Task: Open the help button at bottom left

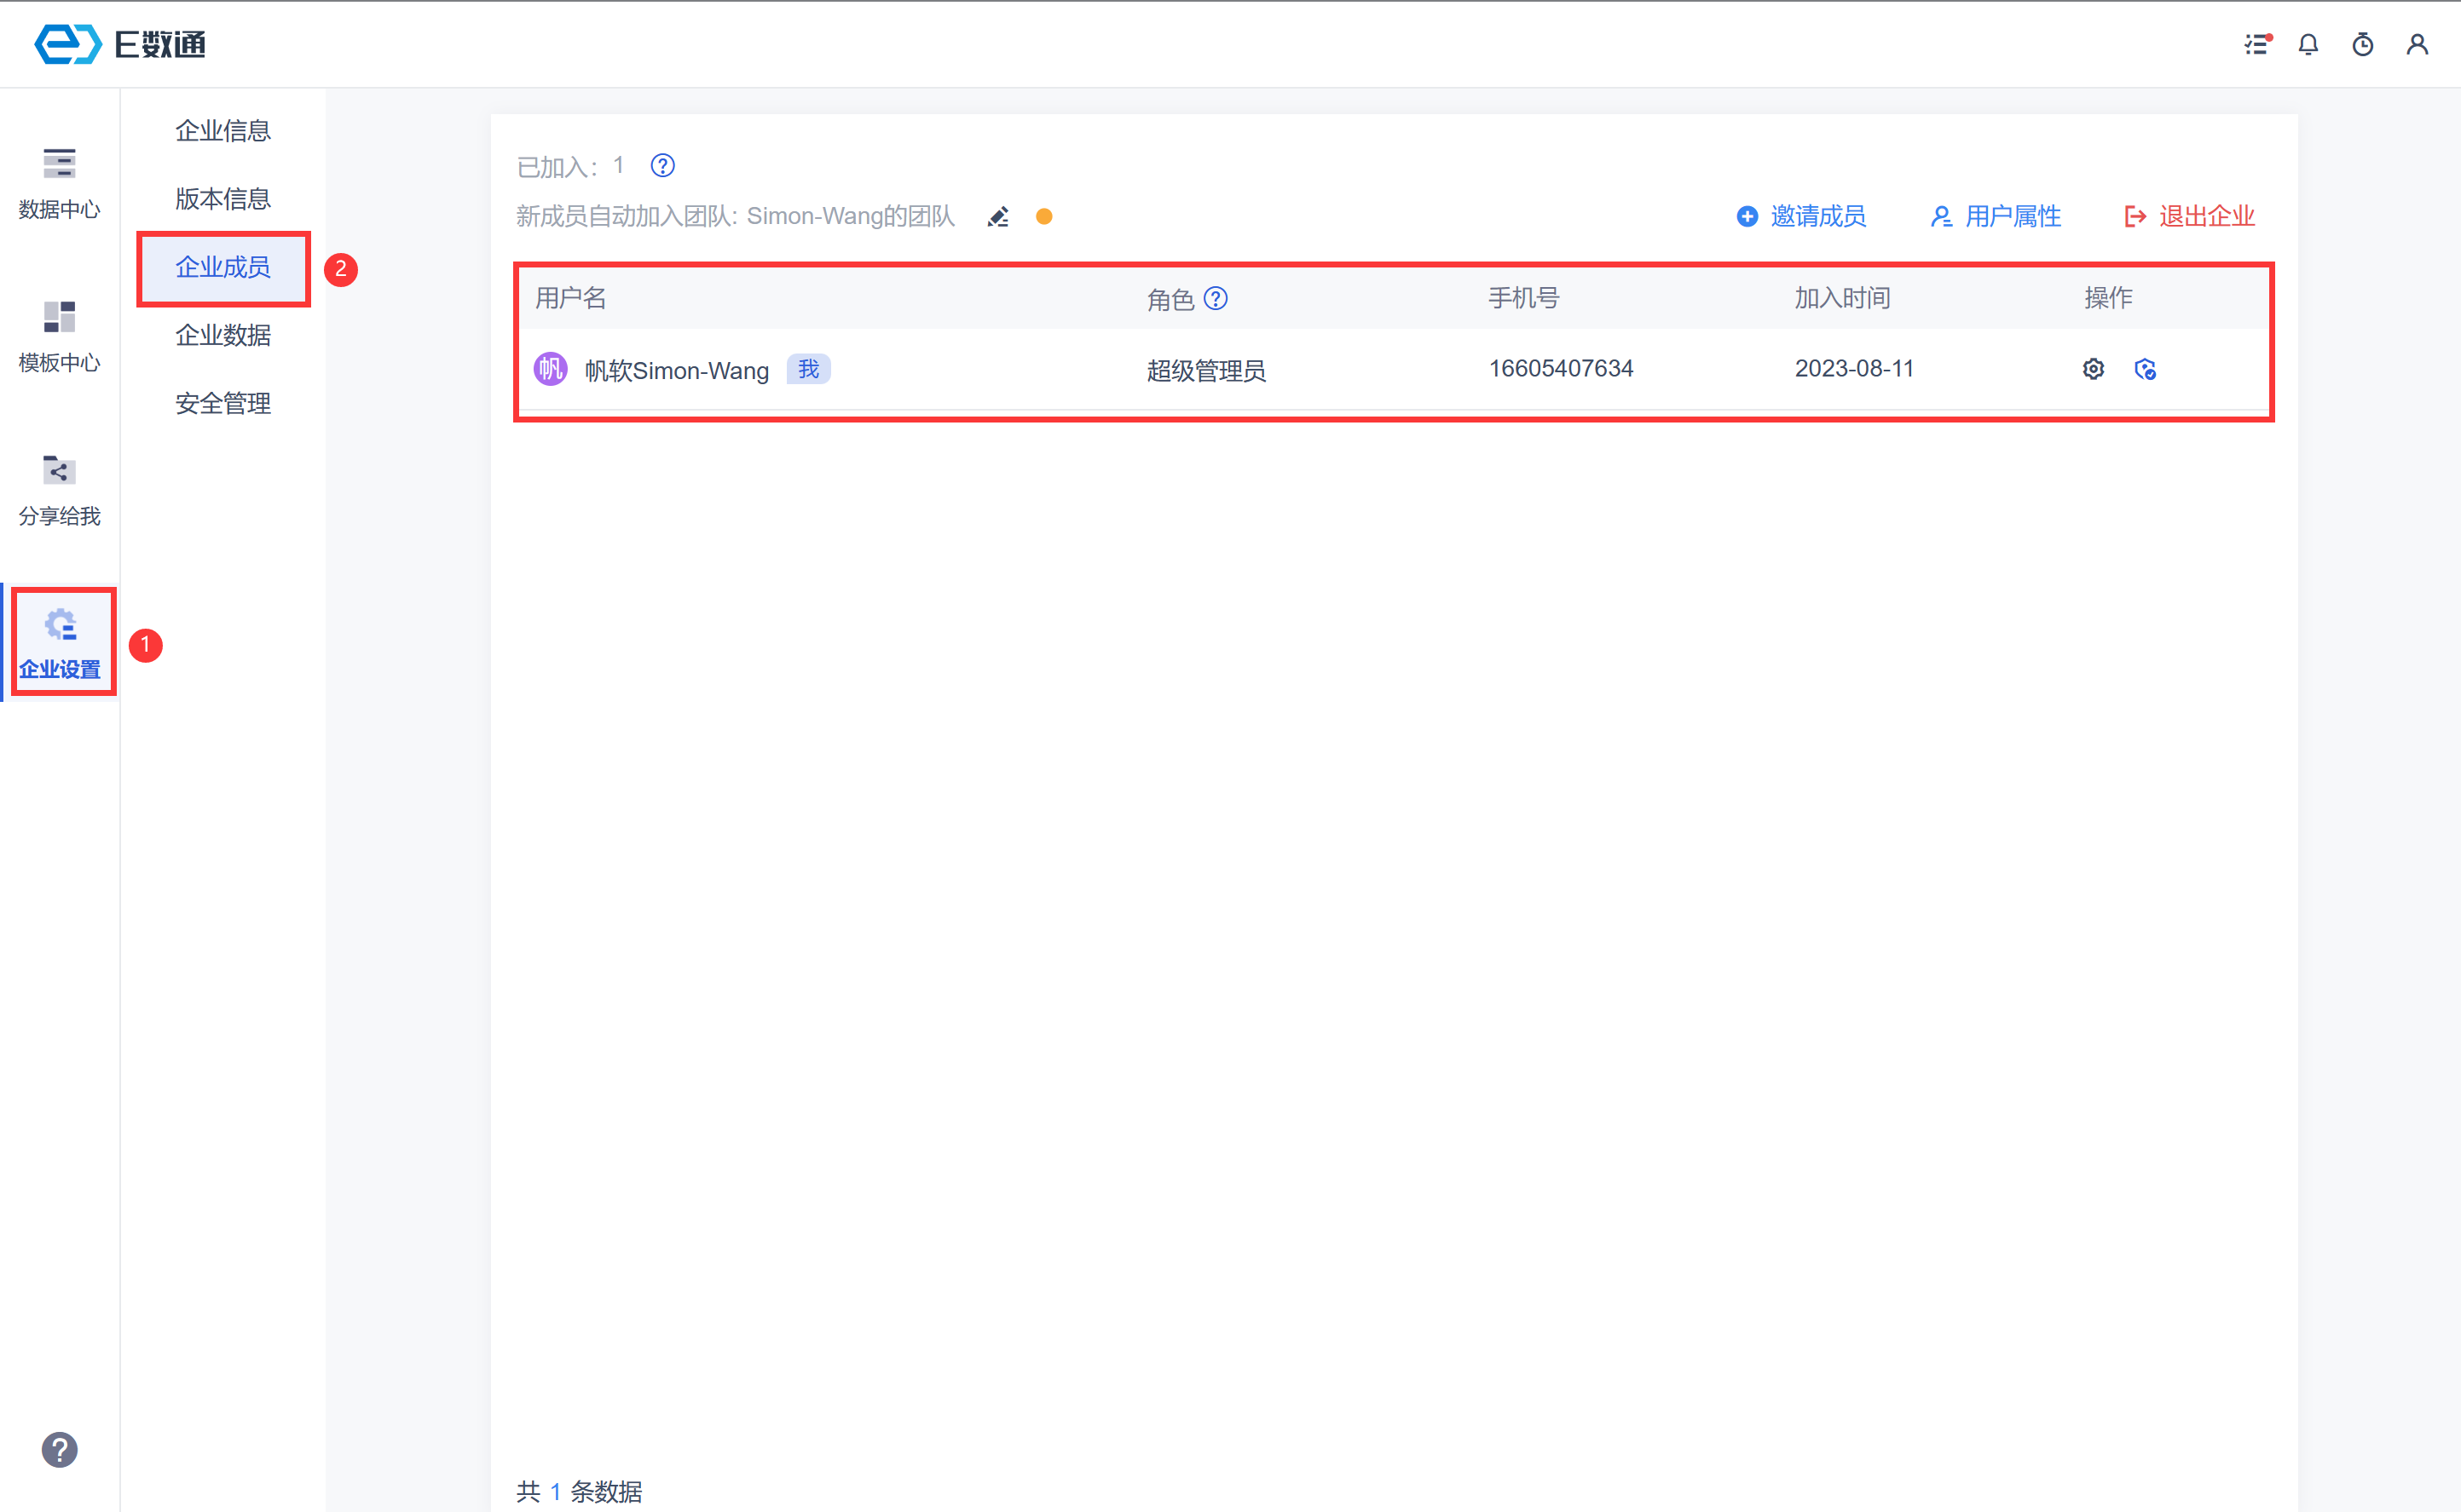Action: 59,1449
